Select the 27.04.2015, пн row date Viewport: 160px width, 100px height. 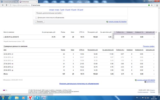[x=8, y=64]
